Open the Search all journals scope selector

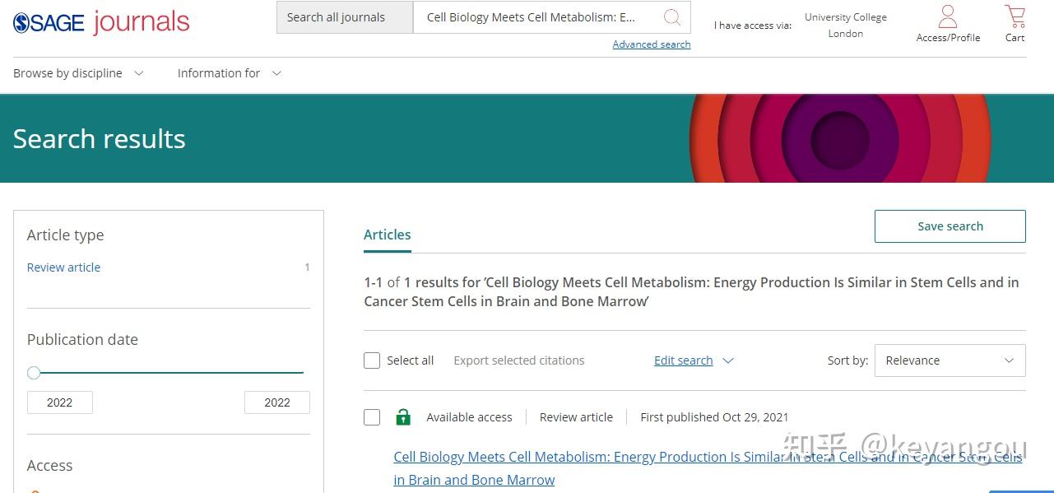click(345, 17)
